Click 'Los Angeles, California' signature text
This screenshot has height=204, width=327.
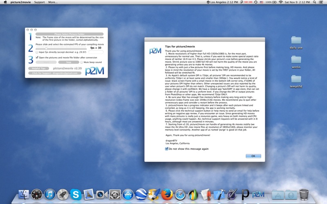pos(177,143)
